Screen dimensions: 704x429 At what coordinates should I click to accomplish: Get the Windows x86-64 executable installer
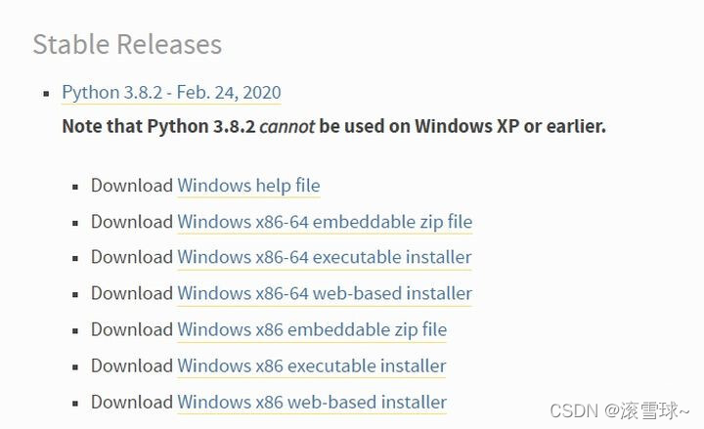325,257
